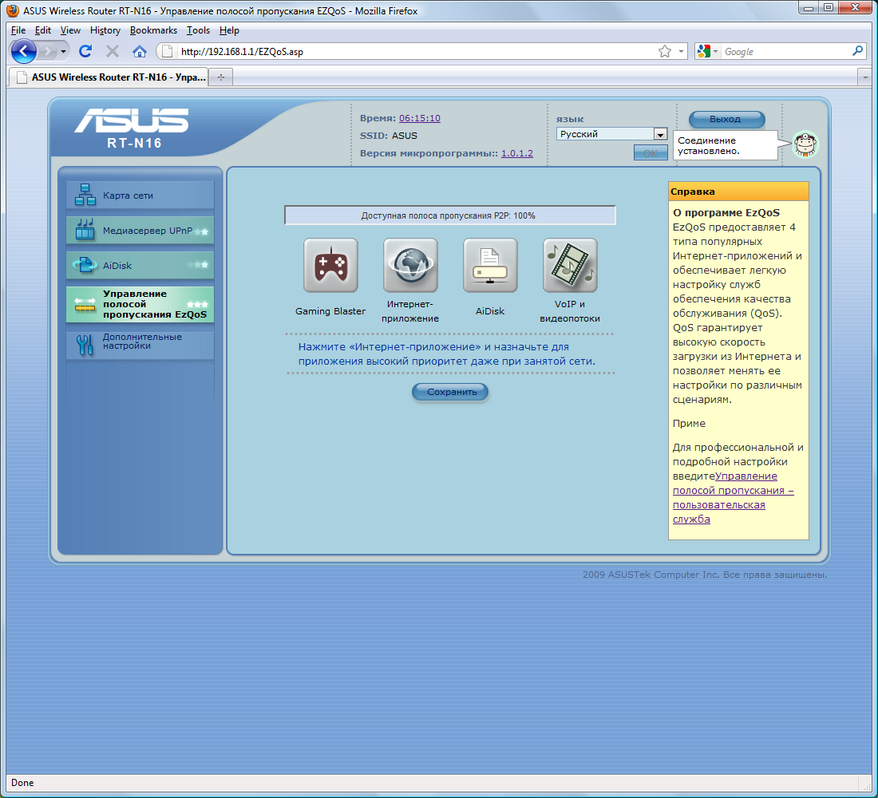Click the stop loading X icon
The image size is (878, 798).
click(112, 52)
